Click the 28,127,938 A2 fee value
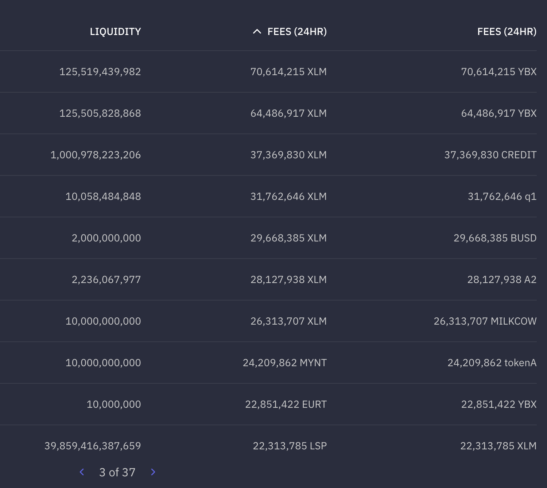 tap(502, 279)
